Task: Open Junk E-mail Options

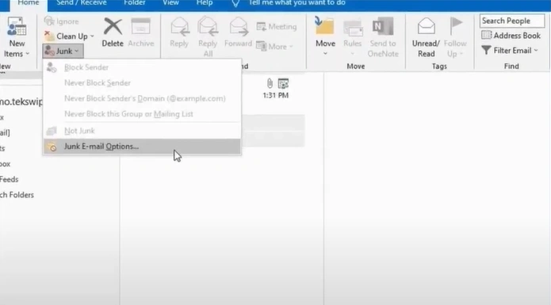Action: coord(142,147)
